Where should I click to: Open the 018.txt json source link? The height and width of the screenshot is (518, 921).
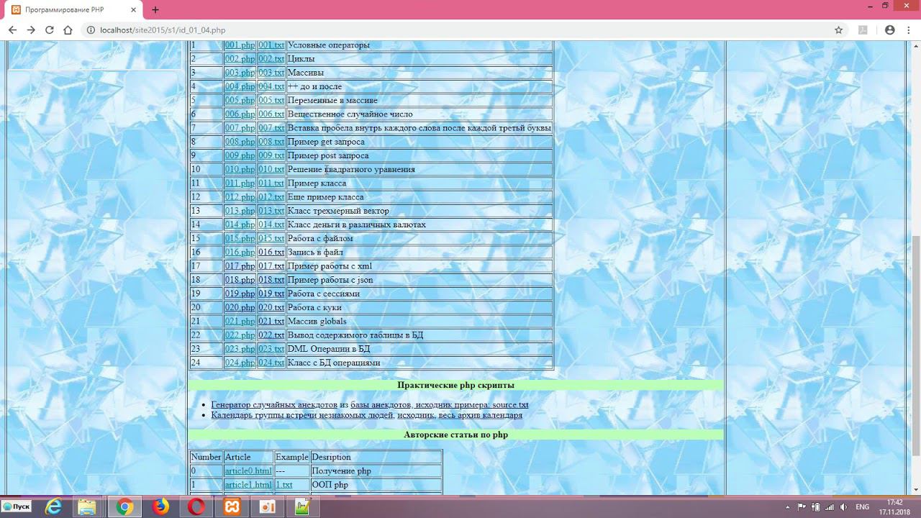pyautogui.click(x=271, y=280)
